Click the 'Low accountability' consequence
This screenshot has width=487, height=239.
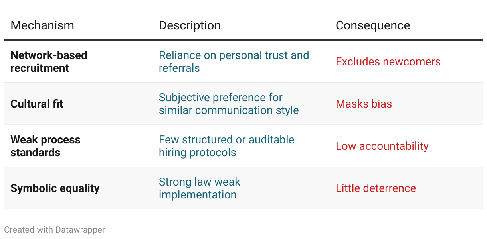click(382, 146)
